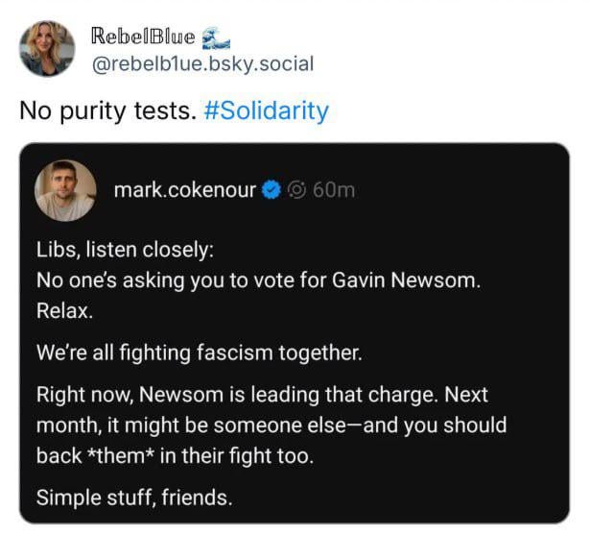
Task: Click the RebelBlue profile avatar photo
Action: 45,49
